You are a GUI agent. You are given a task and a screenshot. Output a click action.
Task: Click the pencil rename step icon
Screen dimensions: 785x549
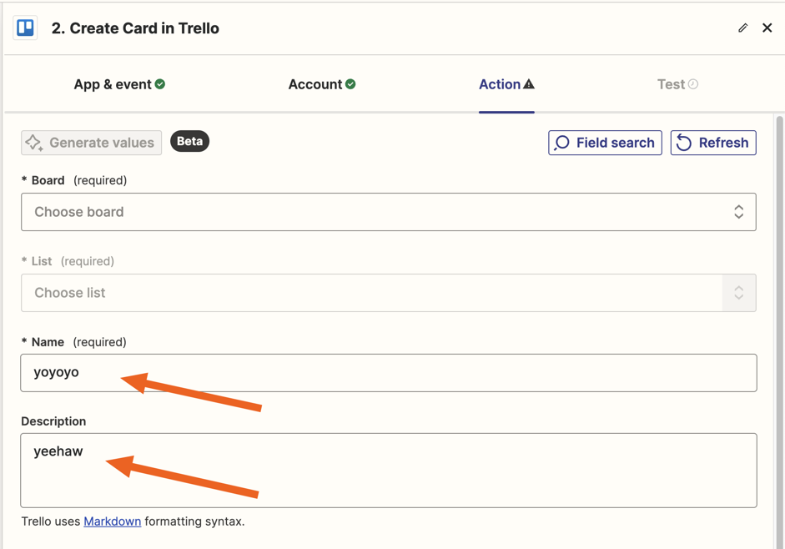[743, 28]
